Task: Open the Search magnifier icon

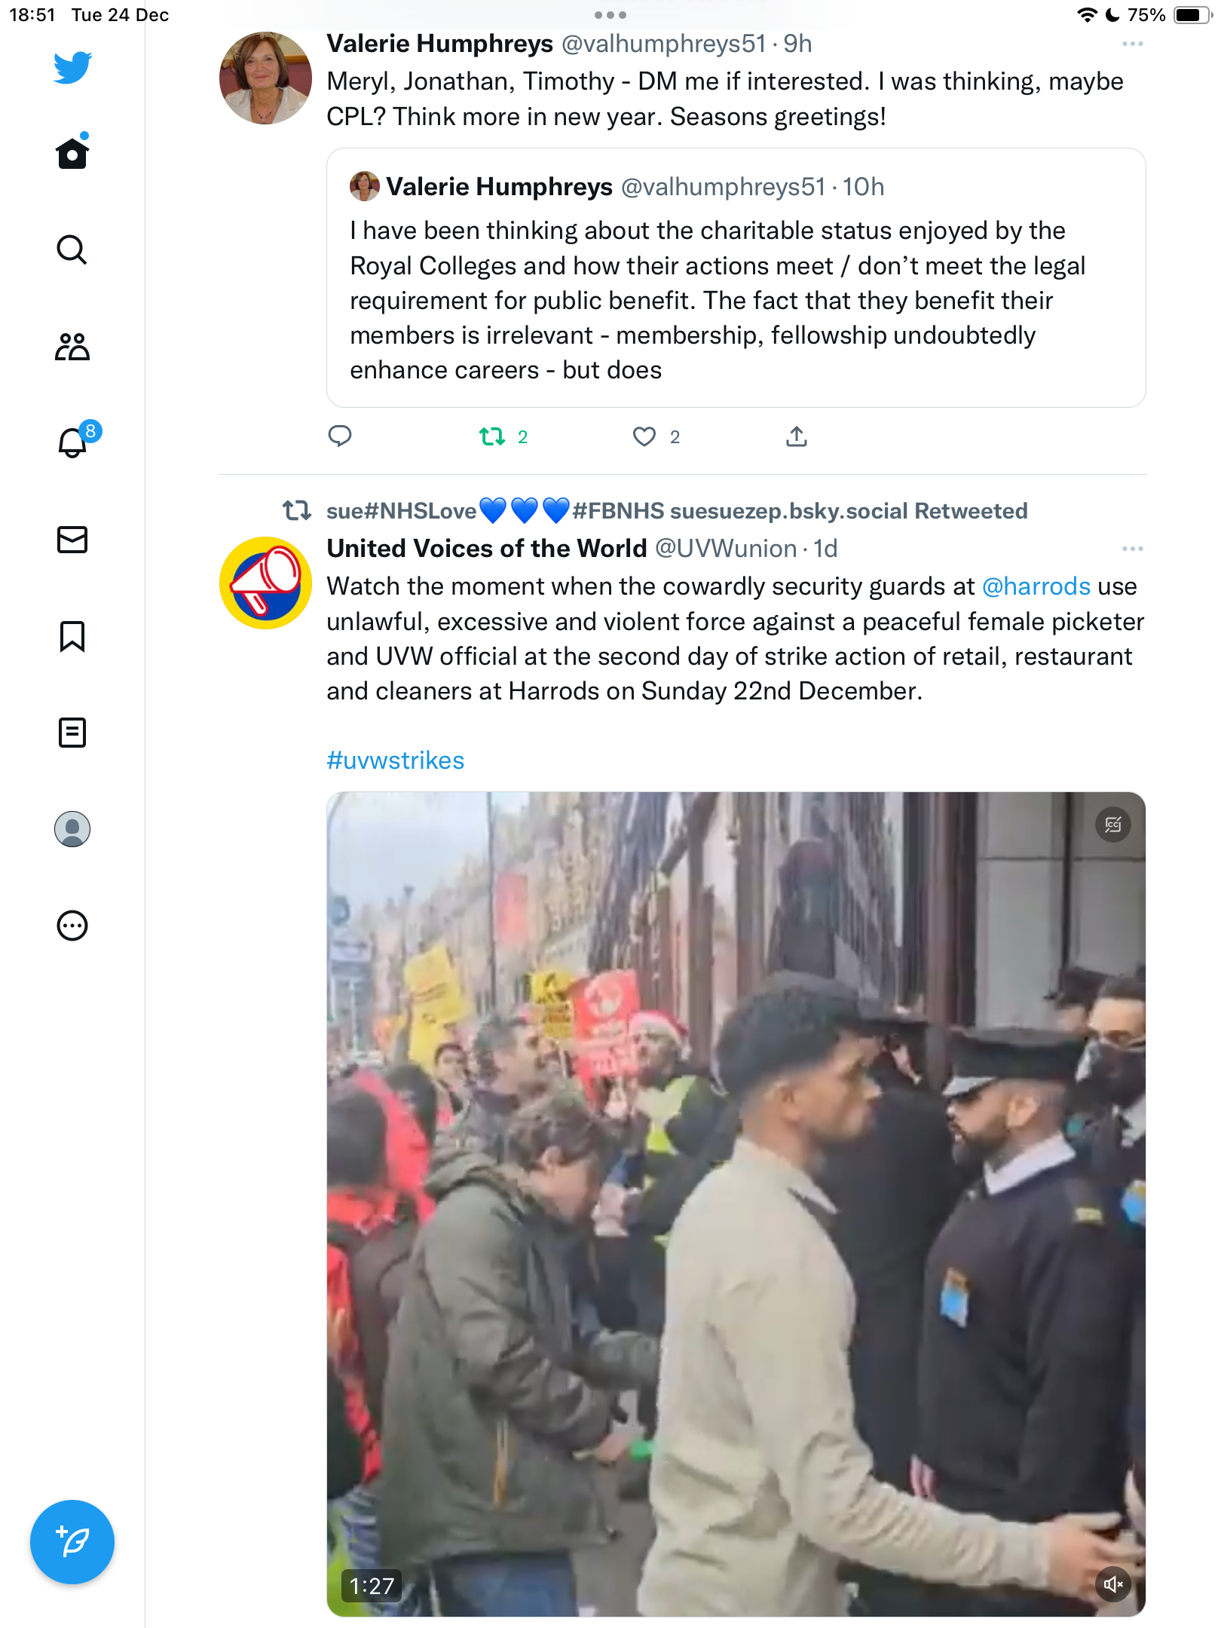Action: tap(72, 249)
